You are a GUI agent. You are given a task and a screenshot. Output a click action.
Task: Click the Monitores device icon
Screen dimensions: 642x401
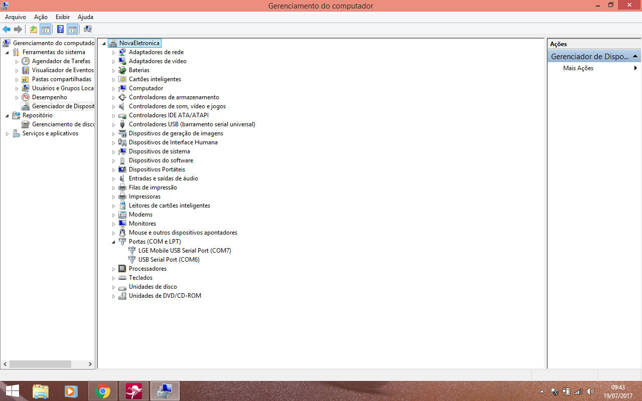(122, 224)
